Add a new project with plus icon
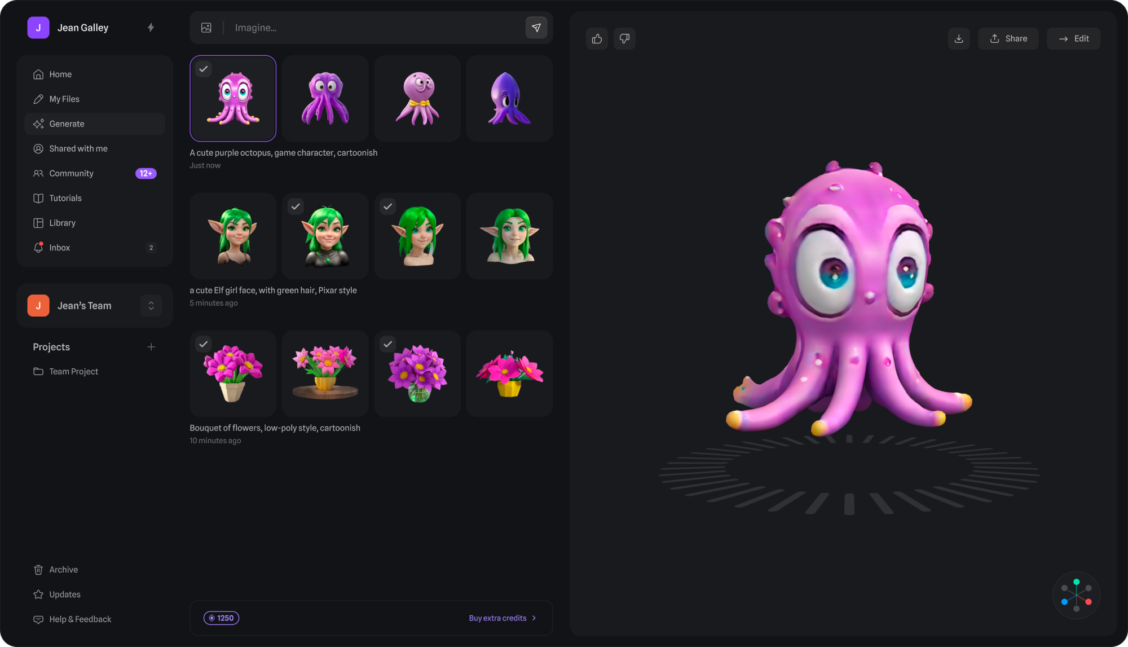Image resolution: width=1128 pixels, height=647 pixels. (151, 347)
